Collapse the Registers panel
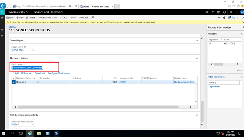 click(x=241, y=34)
